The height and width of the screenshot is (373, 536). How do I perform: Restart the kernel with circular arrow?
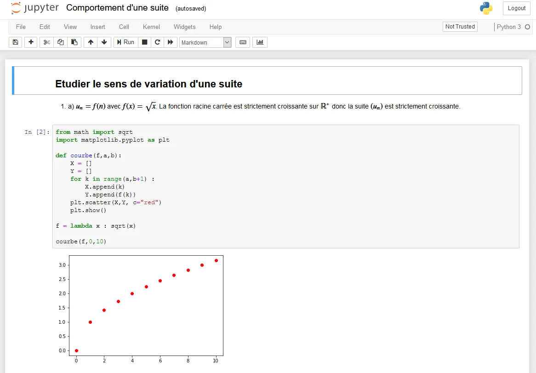click(x=157, y=42)
